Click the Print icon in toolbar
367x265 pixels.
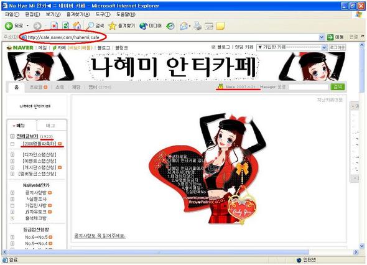pyautogui.click(x=198, y=26)
